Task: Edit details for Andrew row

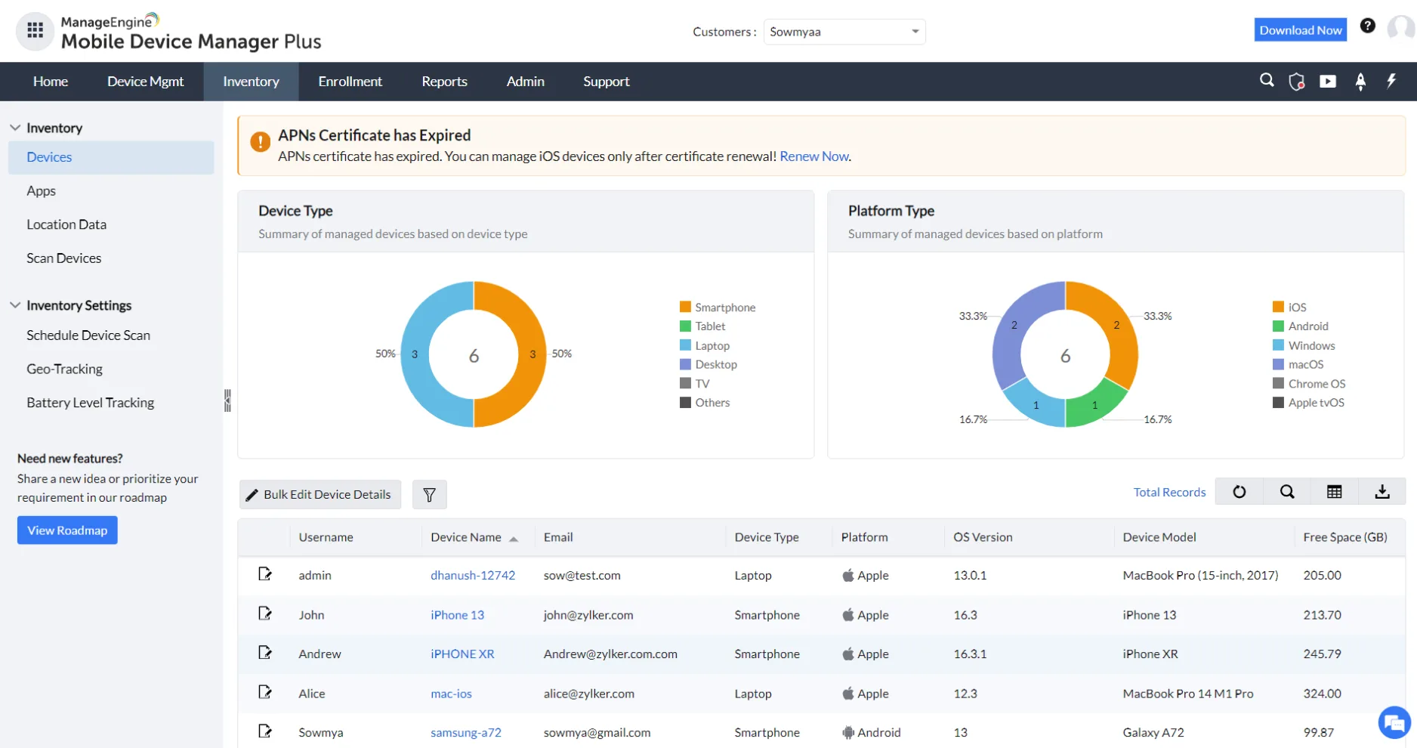Action: point(265,653)
